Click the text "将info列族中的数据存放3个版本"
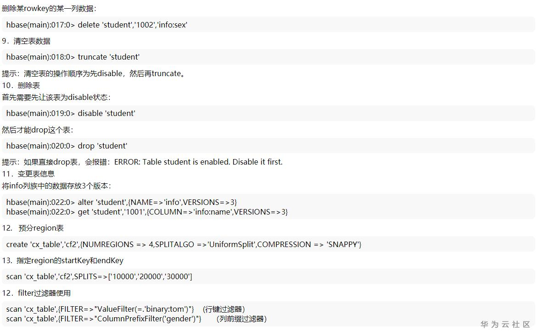This screenshot has height=336, width=536. (56, 186)
